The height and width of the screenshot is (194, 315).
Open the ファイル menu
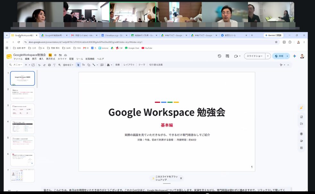coord(18,59)
